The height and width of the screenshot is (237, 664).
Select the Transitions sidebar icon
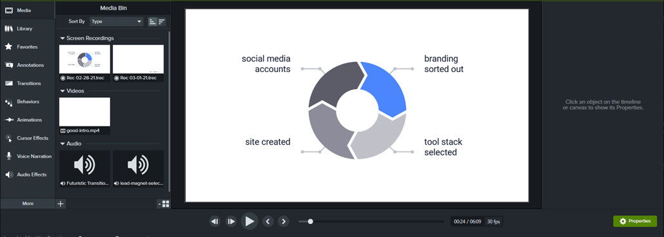(x=8, y=83)
